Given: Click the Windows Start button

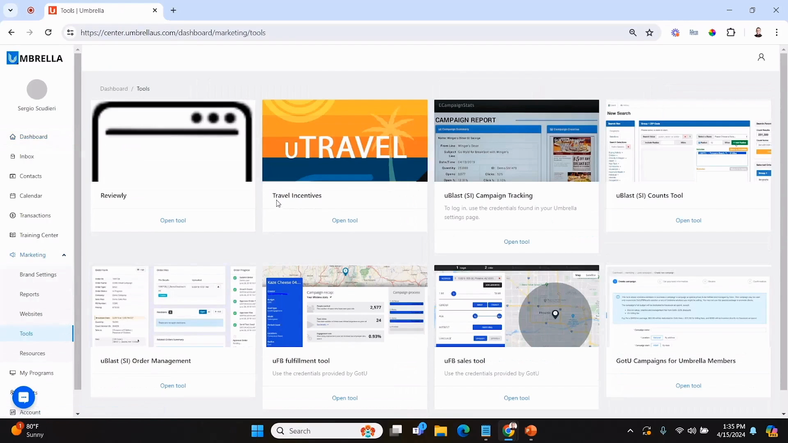Looking at the screenshot, I should pyautogui.click(x=257, y=431).
